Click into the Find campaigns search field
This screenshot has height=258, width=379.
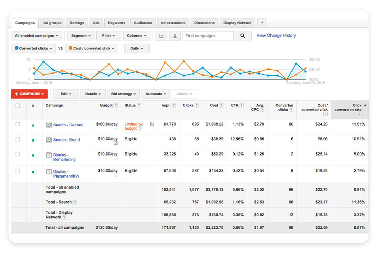pyautogui.click(x=208, y=36)
